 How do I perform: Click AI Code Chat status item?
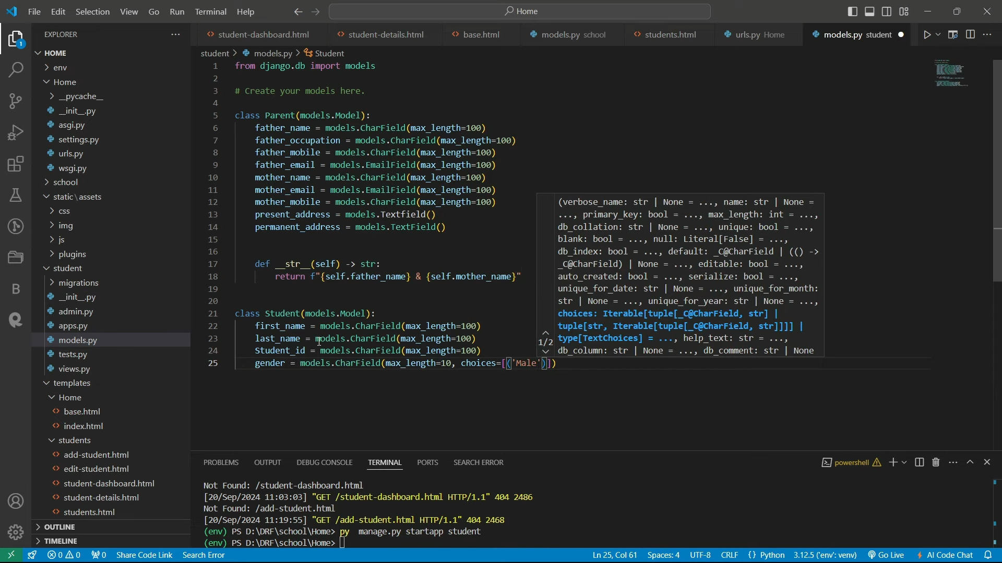pyautogui.click(x=945, y=555)
